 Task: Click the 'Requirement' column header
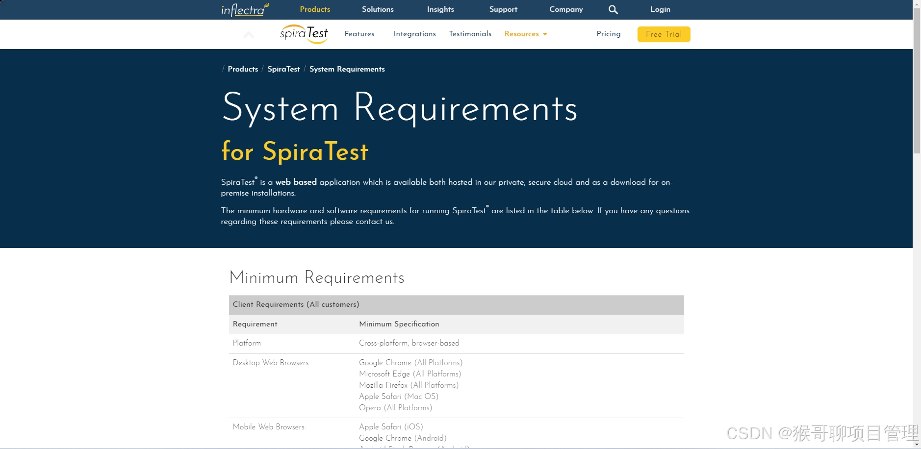pos(255,324)
